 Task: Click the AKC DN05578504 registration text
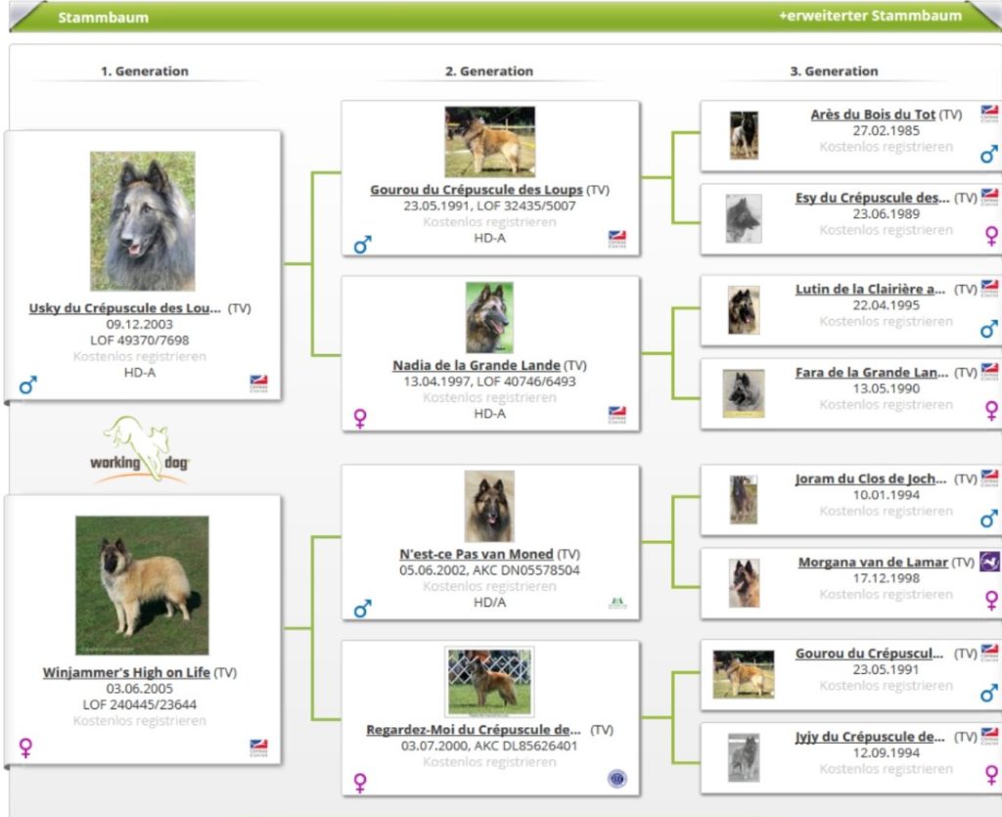click(525, 569)
